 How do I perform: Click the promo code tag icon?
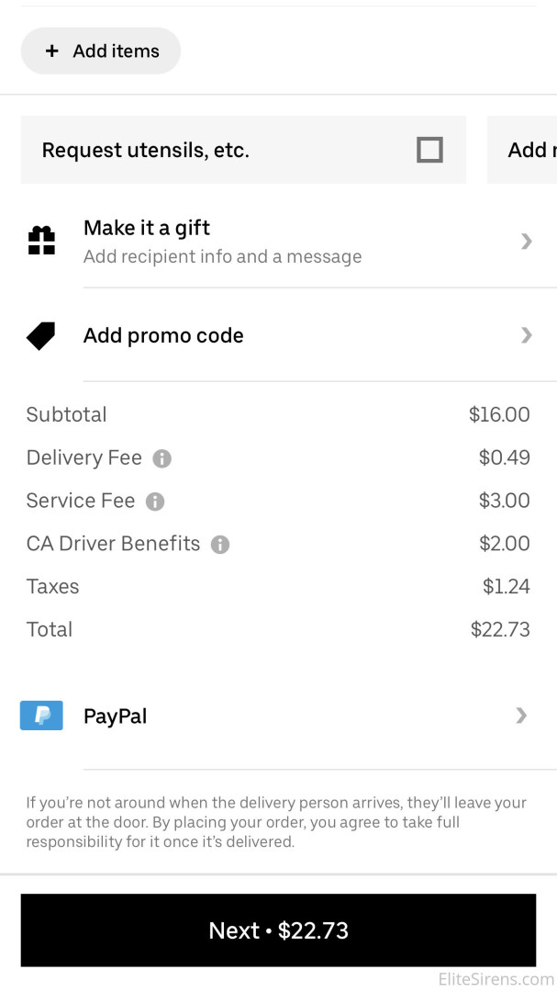pos(41,336)
